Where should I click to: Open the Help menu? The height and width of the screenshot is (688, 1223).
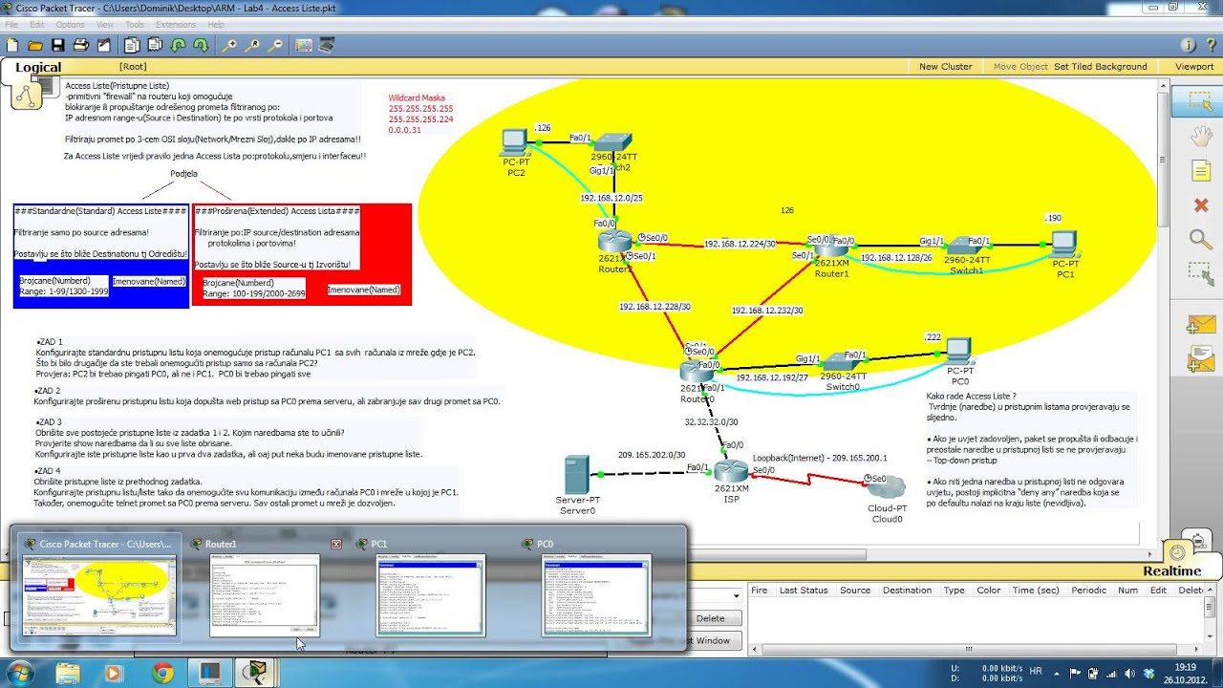pos(216,24)
